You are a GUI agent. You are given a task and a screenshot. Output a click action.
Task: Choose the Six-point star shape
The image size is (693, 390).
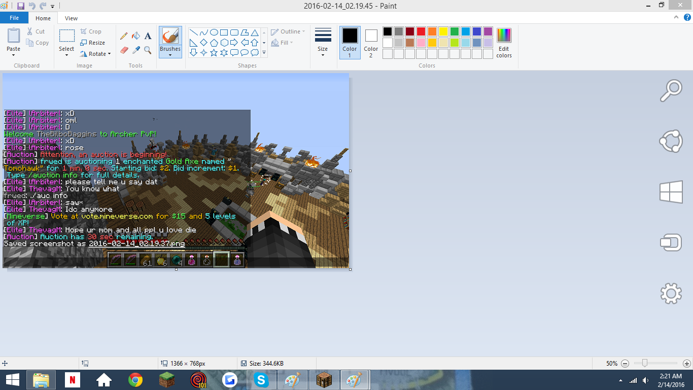pos(224,52)
